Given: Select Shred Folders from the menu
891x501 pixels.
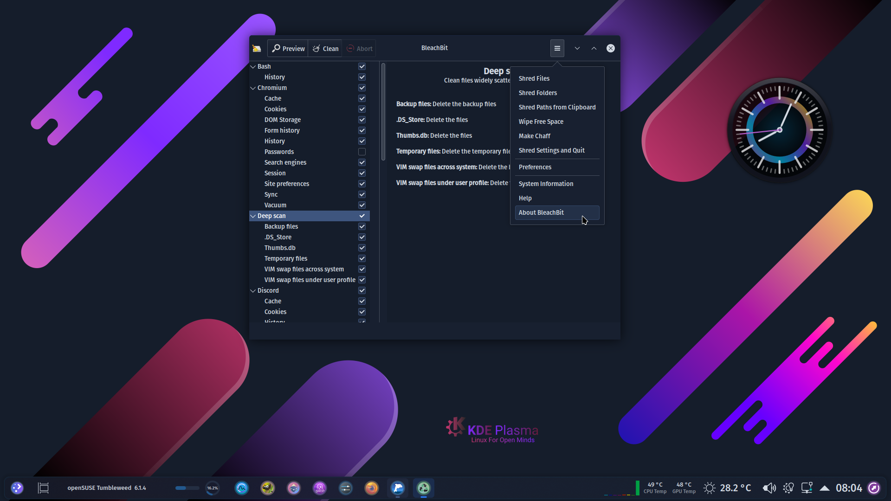Looking at the screenshot, I should point(557,93).
